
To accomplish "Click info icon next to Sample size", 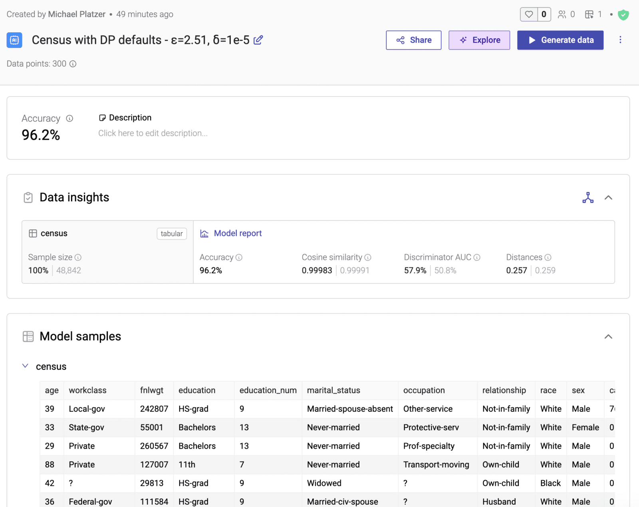I will 78,257.
